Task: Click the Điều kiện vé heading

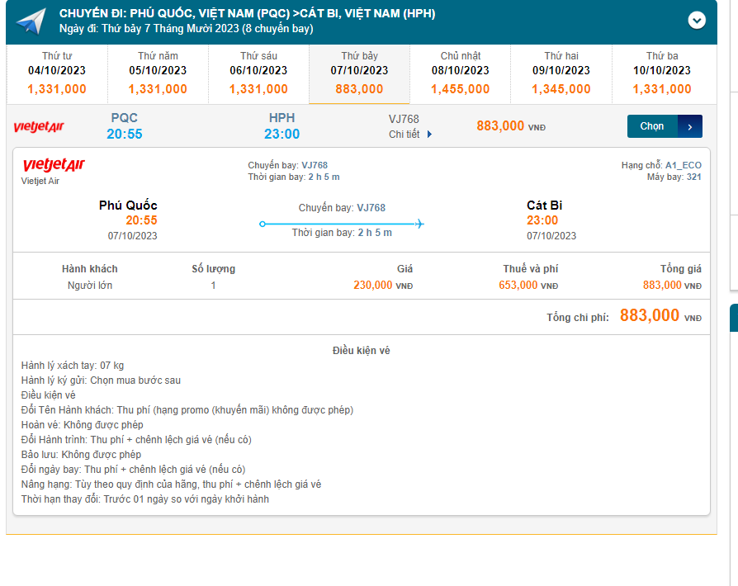Action: coord(361,350)
